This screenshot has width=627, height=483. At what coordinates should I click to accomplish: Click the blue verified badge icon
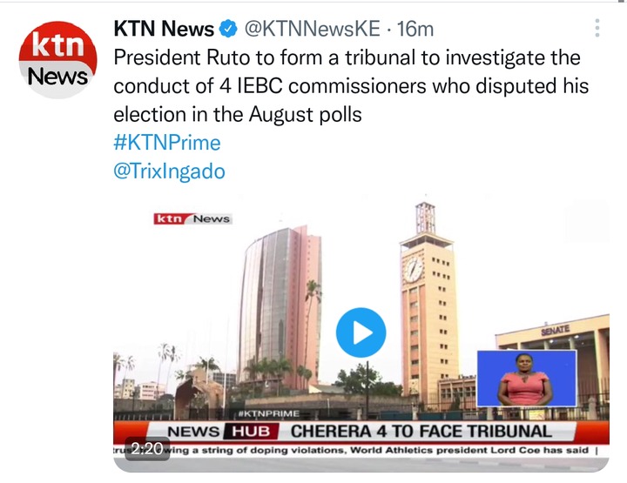(x=228, y=29)
